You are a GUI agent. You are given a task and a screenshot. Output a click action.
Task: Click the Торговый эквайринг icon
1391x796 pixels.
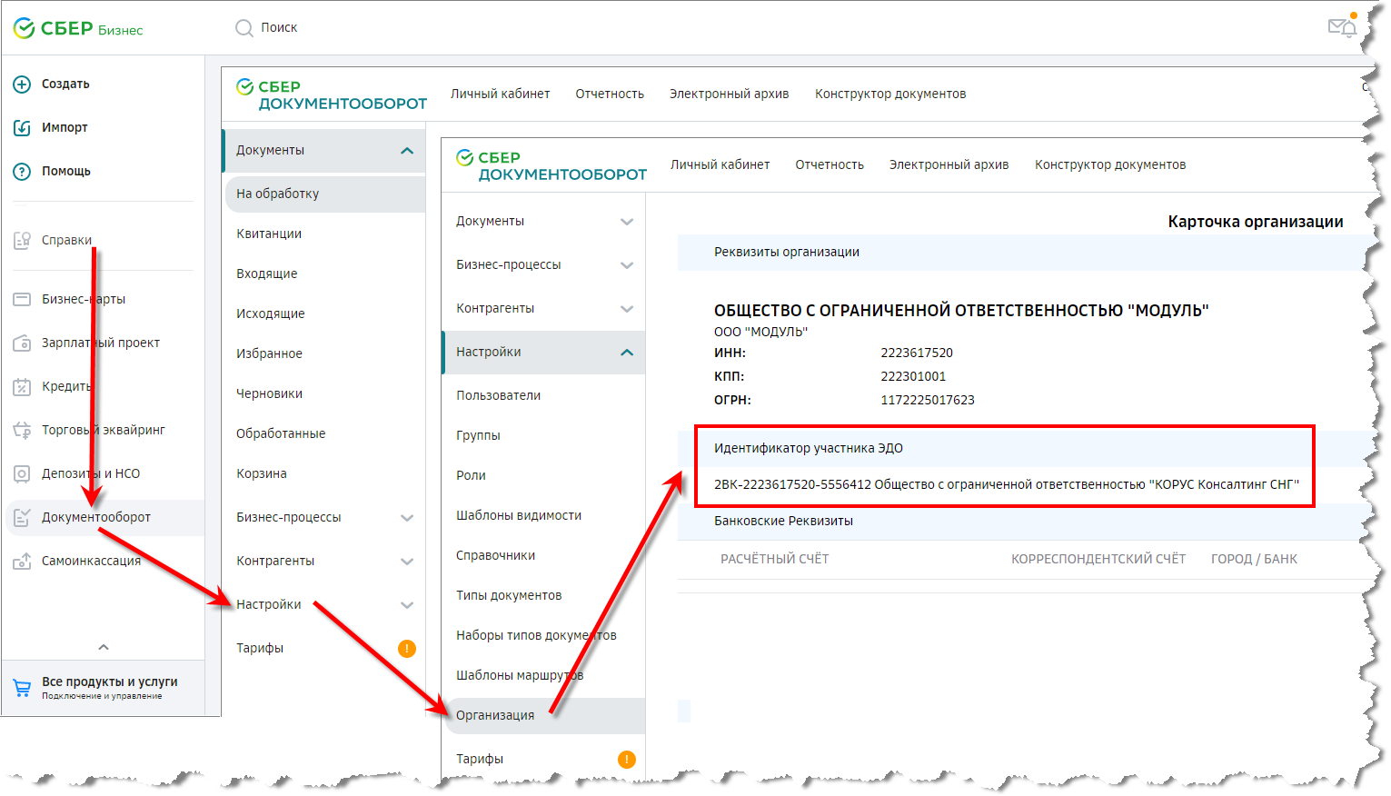(x=22, y=430)
